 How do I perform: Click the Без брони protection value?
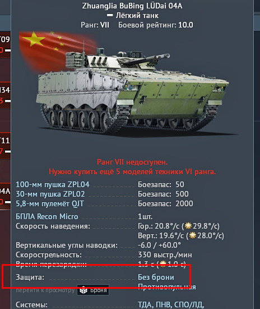(156, 277)
